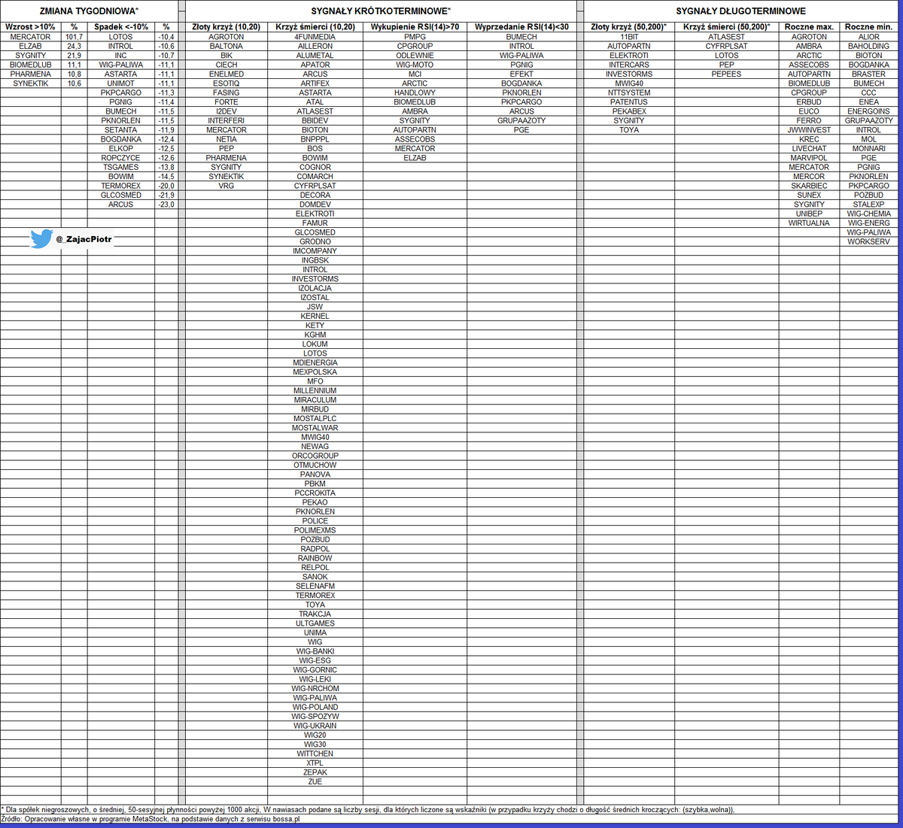Click the 'Spadek <-10%' column header

[x=120, y=27]
